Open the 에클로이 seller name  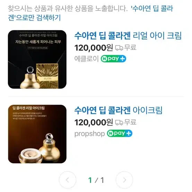pyautogui.click(x=86, y=59)
